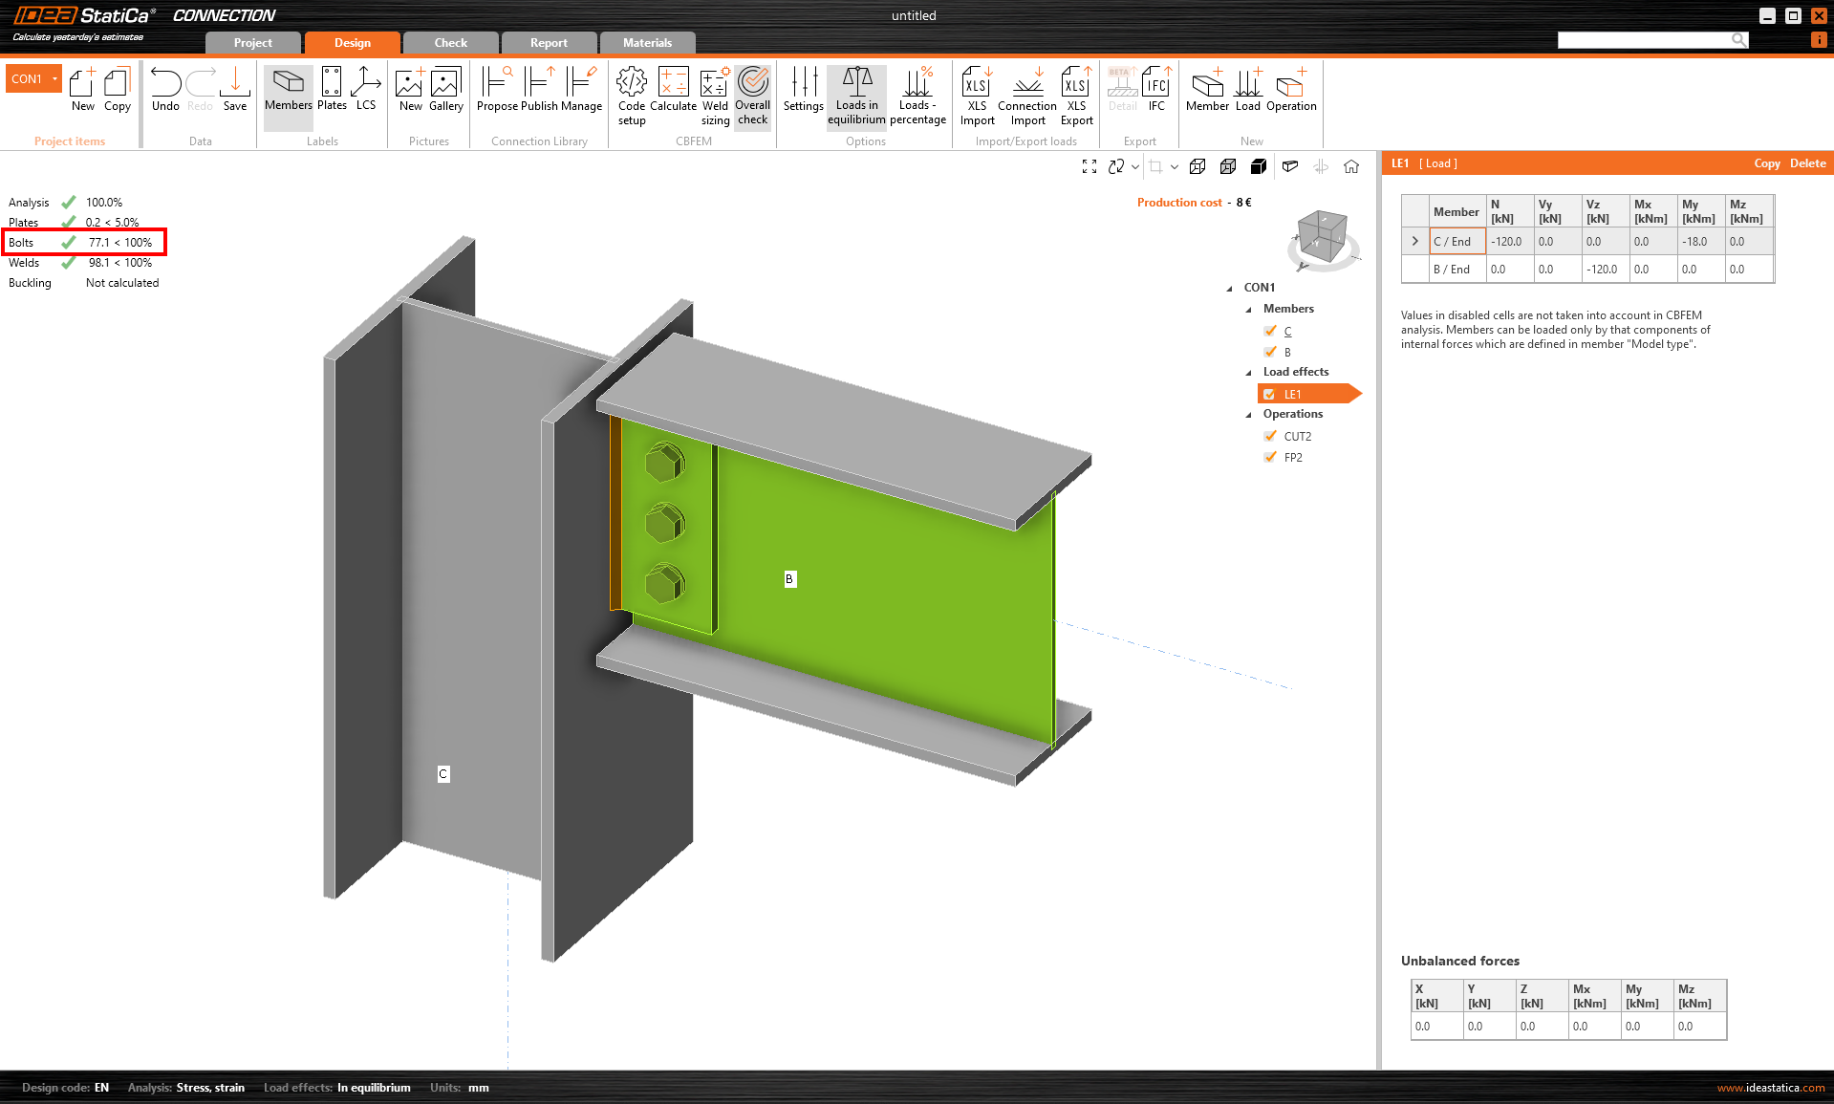1834x1104 pixels.
Task: Copy the LE1 load effect
Action: tap(1766, 163)
